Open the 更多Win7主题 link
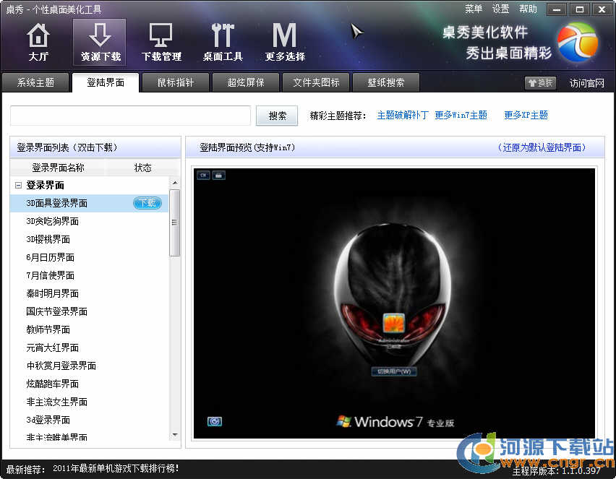This screenshot has width=616, height=479. click(x=461, y=115)
